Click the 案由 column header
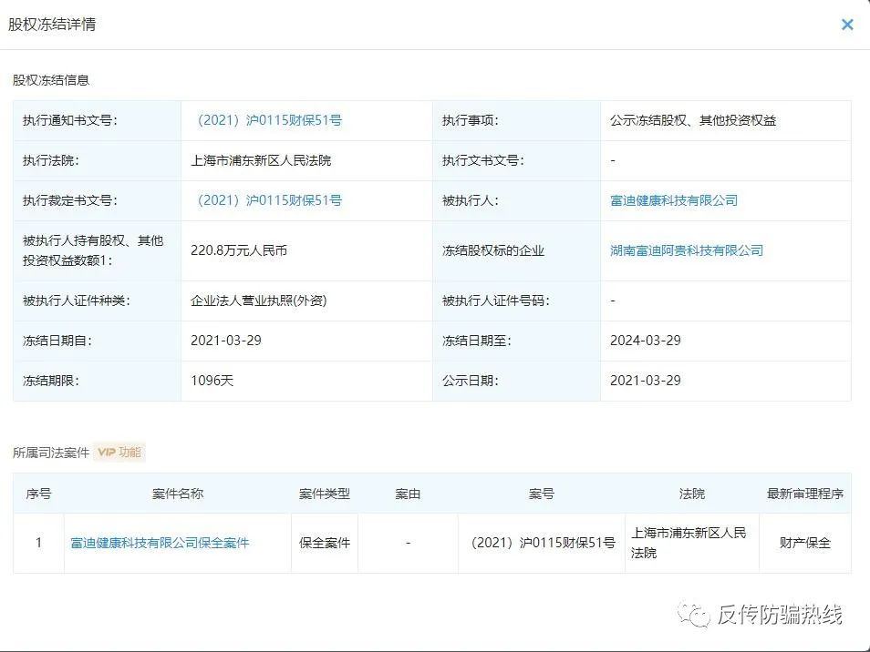 point(407,494)
